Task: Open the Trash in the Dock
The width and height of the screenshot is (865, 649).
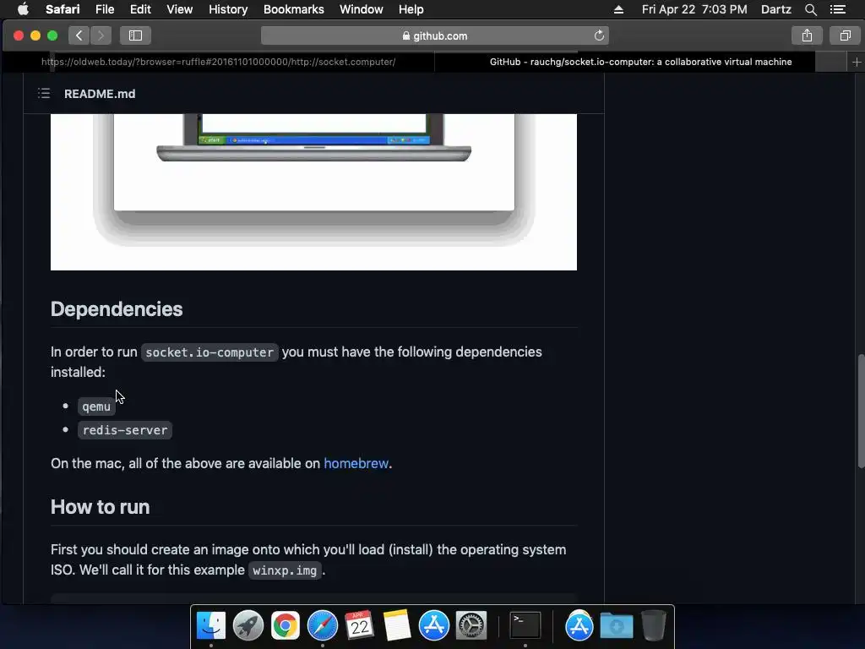Action: pos(654,625)
